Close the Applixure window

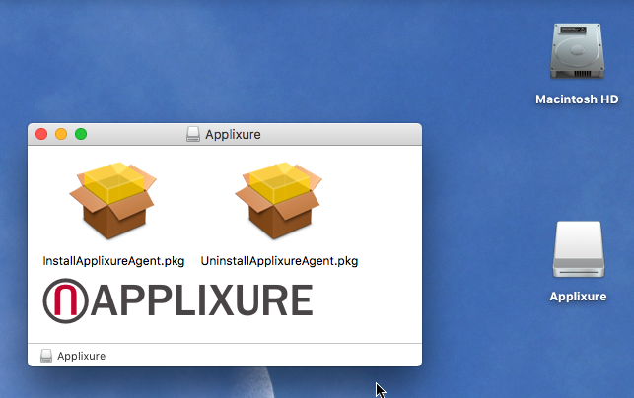pyautogui.click(x=41, y=134)
